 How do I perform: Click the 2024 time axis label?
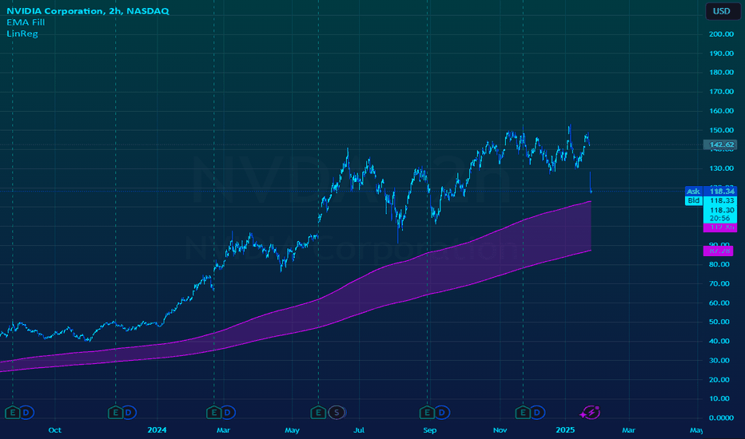point(157,430)
